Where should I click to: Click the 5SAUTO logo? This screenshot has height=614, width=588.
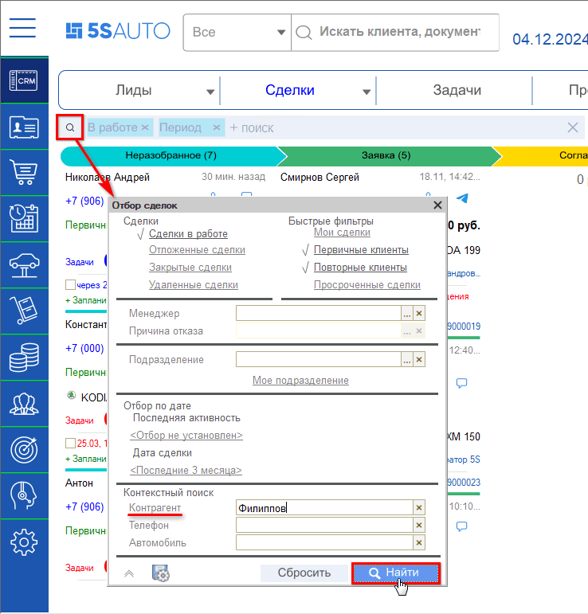click(118, 31)
